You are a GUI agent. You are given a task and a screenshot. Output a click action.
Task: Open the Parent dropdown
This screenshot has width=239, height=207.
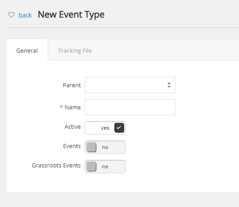[x=130, y=85]
